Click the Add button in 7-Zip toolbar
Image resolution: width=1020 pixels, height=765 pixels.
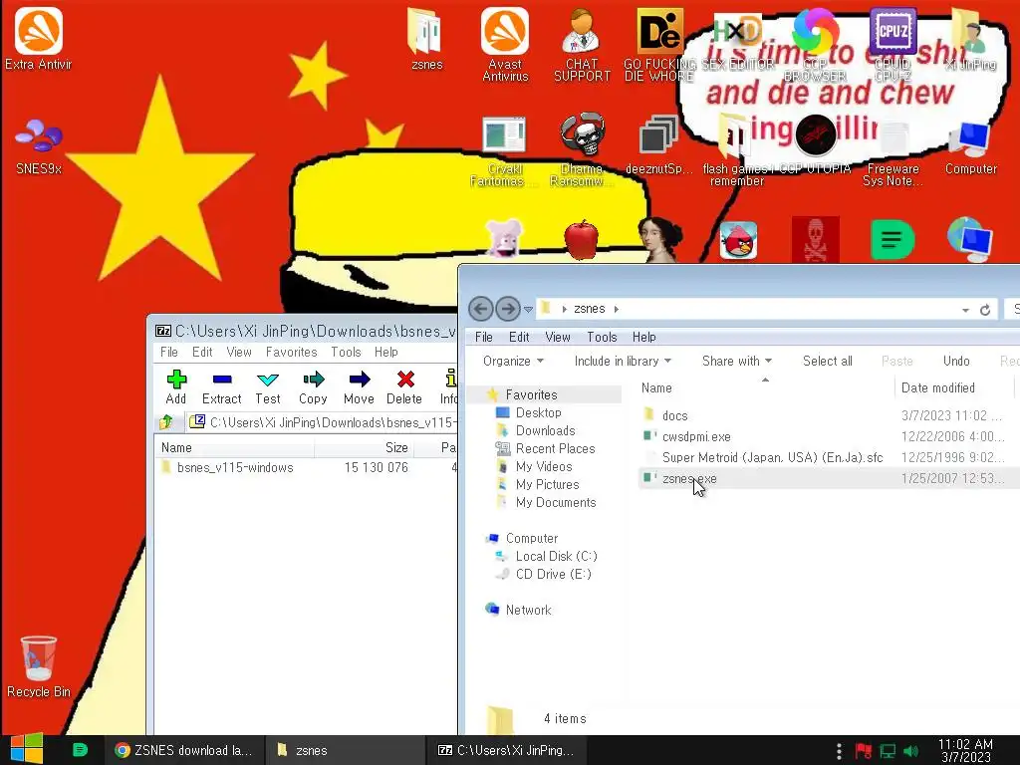[x=176, y=387]
